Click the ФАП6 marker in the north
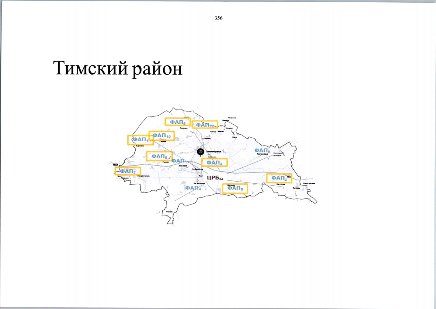436x309 pixels. click(x=177, y=122)
